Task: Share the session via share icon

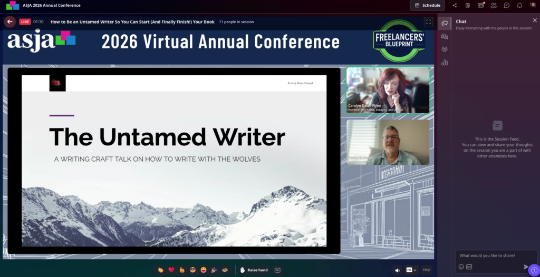Action: coord(455,5)
